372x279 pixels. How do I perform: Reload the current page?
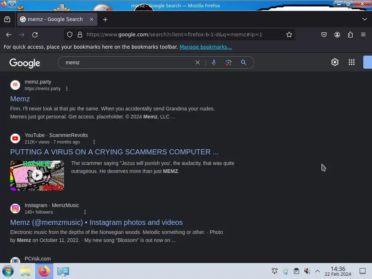tap(35, 35)
